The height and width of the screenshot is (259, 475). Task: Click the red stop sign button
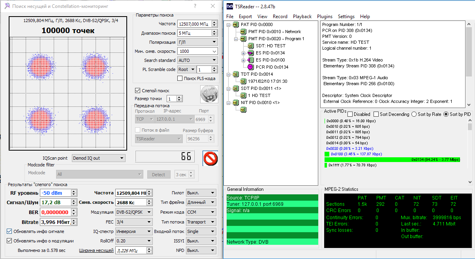coord(210,158)
